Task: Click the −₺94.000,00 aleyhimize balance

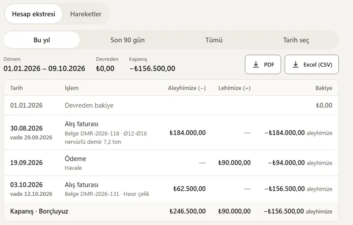Action: [300, 163]
